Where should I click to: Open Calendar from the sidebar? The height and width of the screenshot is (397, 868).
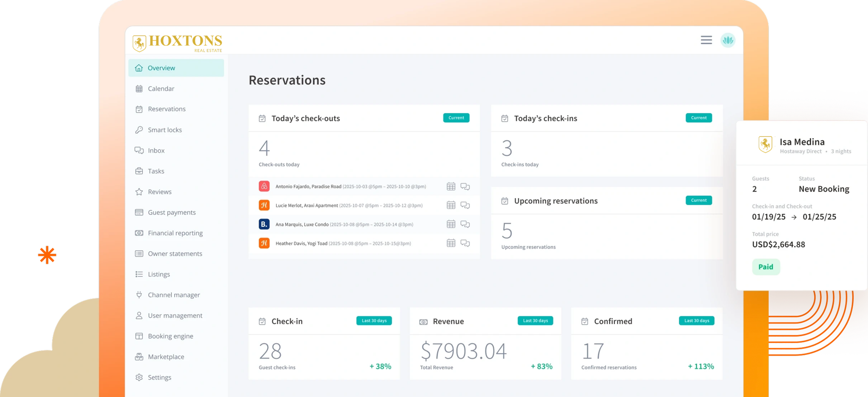click(x=161, y=88)
